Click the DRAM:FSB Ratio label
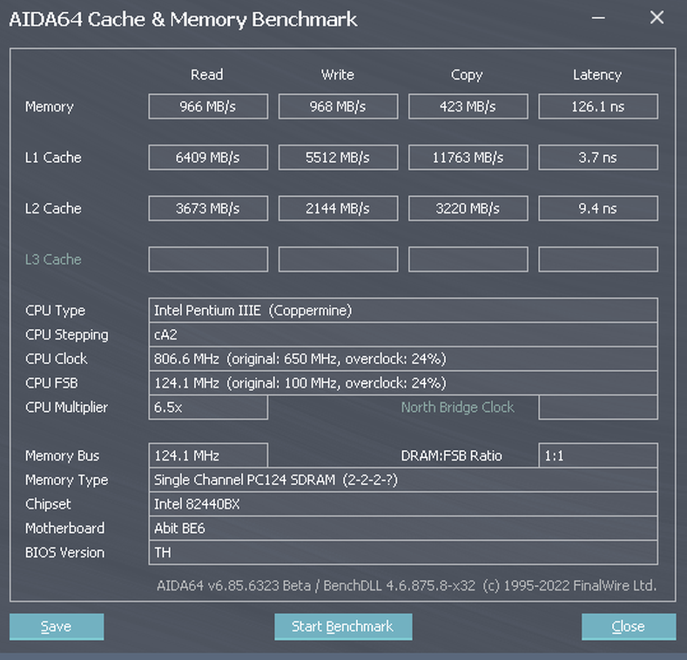This screenshot has height=660, width=687. 451,456
